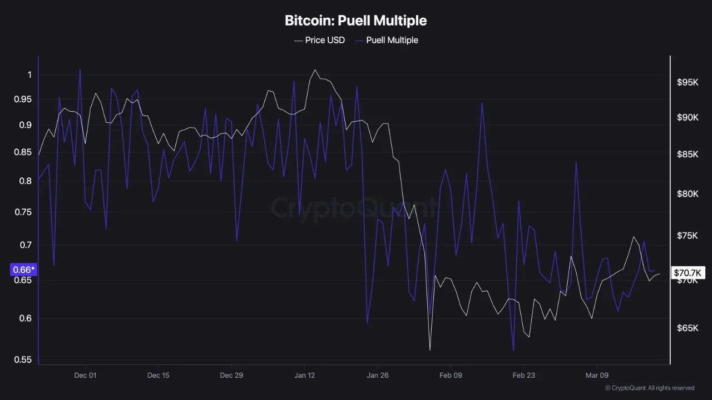Click the white Price USD legend line marker
This screenshot has height=400, width=712.
299,40
